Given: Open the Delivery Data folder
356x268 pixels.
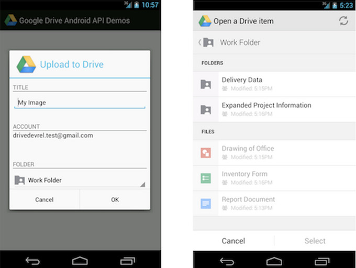Looking at the screenshot, I should click(x=242, y=80).
